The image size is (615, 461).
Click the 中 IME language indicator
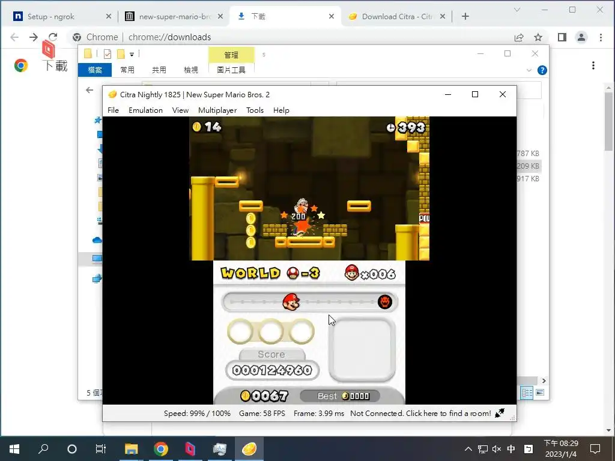click(x=511, y=449)
